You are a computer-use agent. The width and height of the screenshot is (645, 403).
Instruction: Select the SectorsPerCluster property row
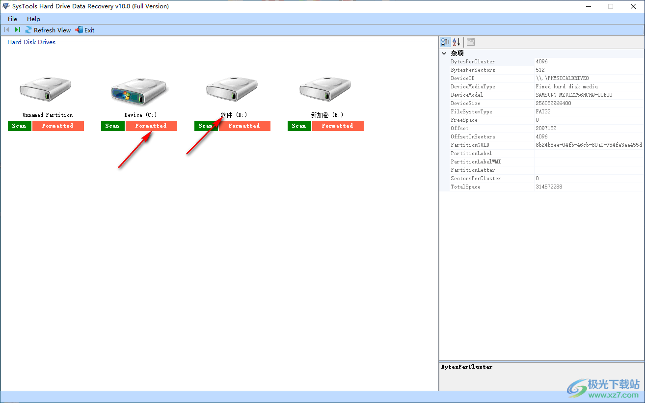click(542, 179)
